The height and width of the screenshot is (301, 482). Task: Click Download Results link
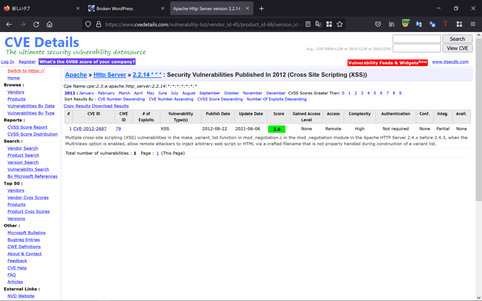tap(110, 106)
